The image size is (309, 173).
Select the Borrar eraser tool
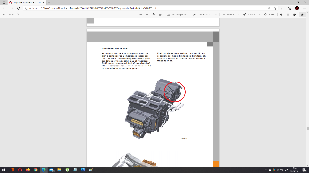(x=269, y=15)
